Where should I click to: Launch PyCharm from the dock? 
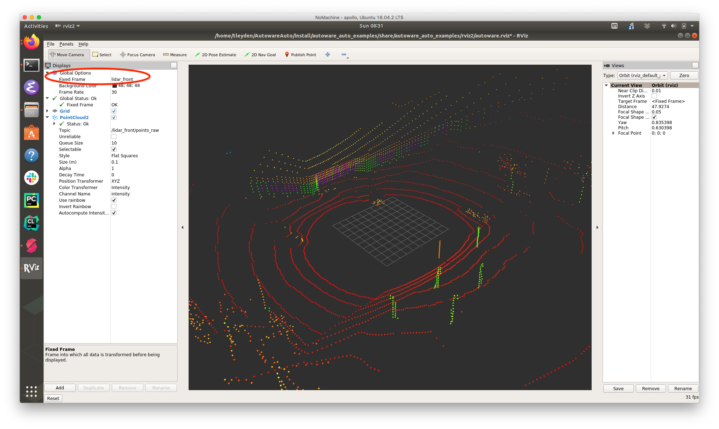[31, 200]
